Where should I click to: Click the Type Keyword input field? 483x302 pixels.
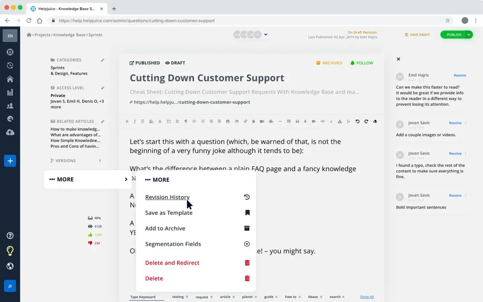147,297
